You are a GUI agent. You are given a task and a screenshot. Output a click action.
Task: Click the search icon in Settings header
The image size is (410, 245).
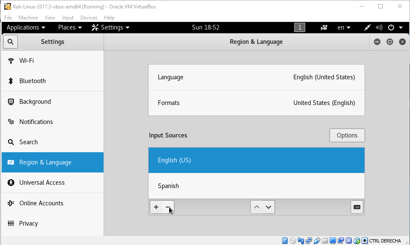[11, 42]
